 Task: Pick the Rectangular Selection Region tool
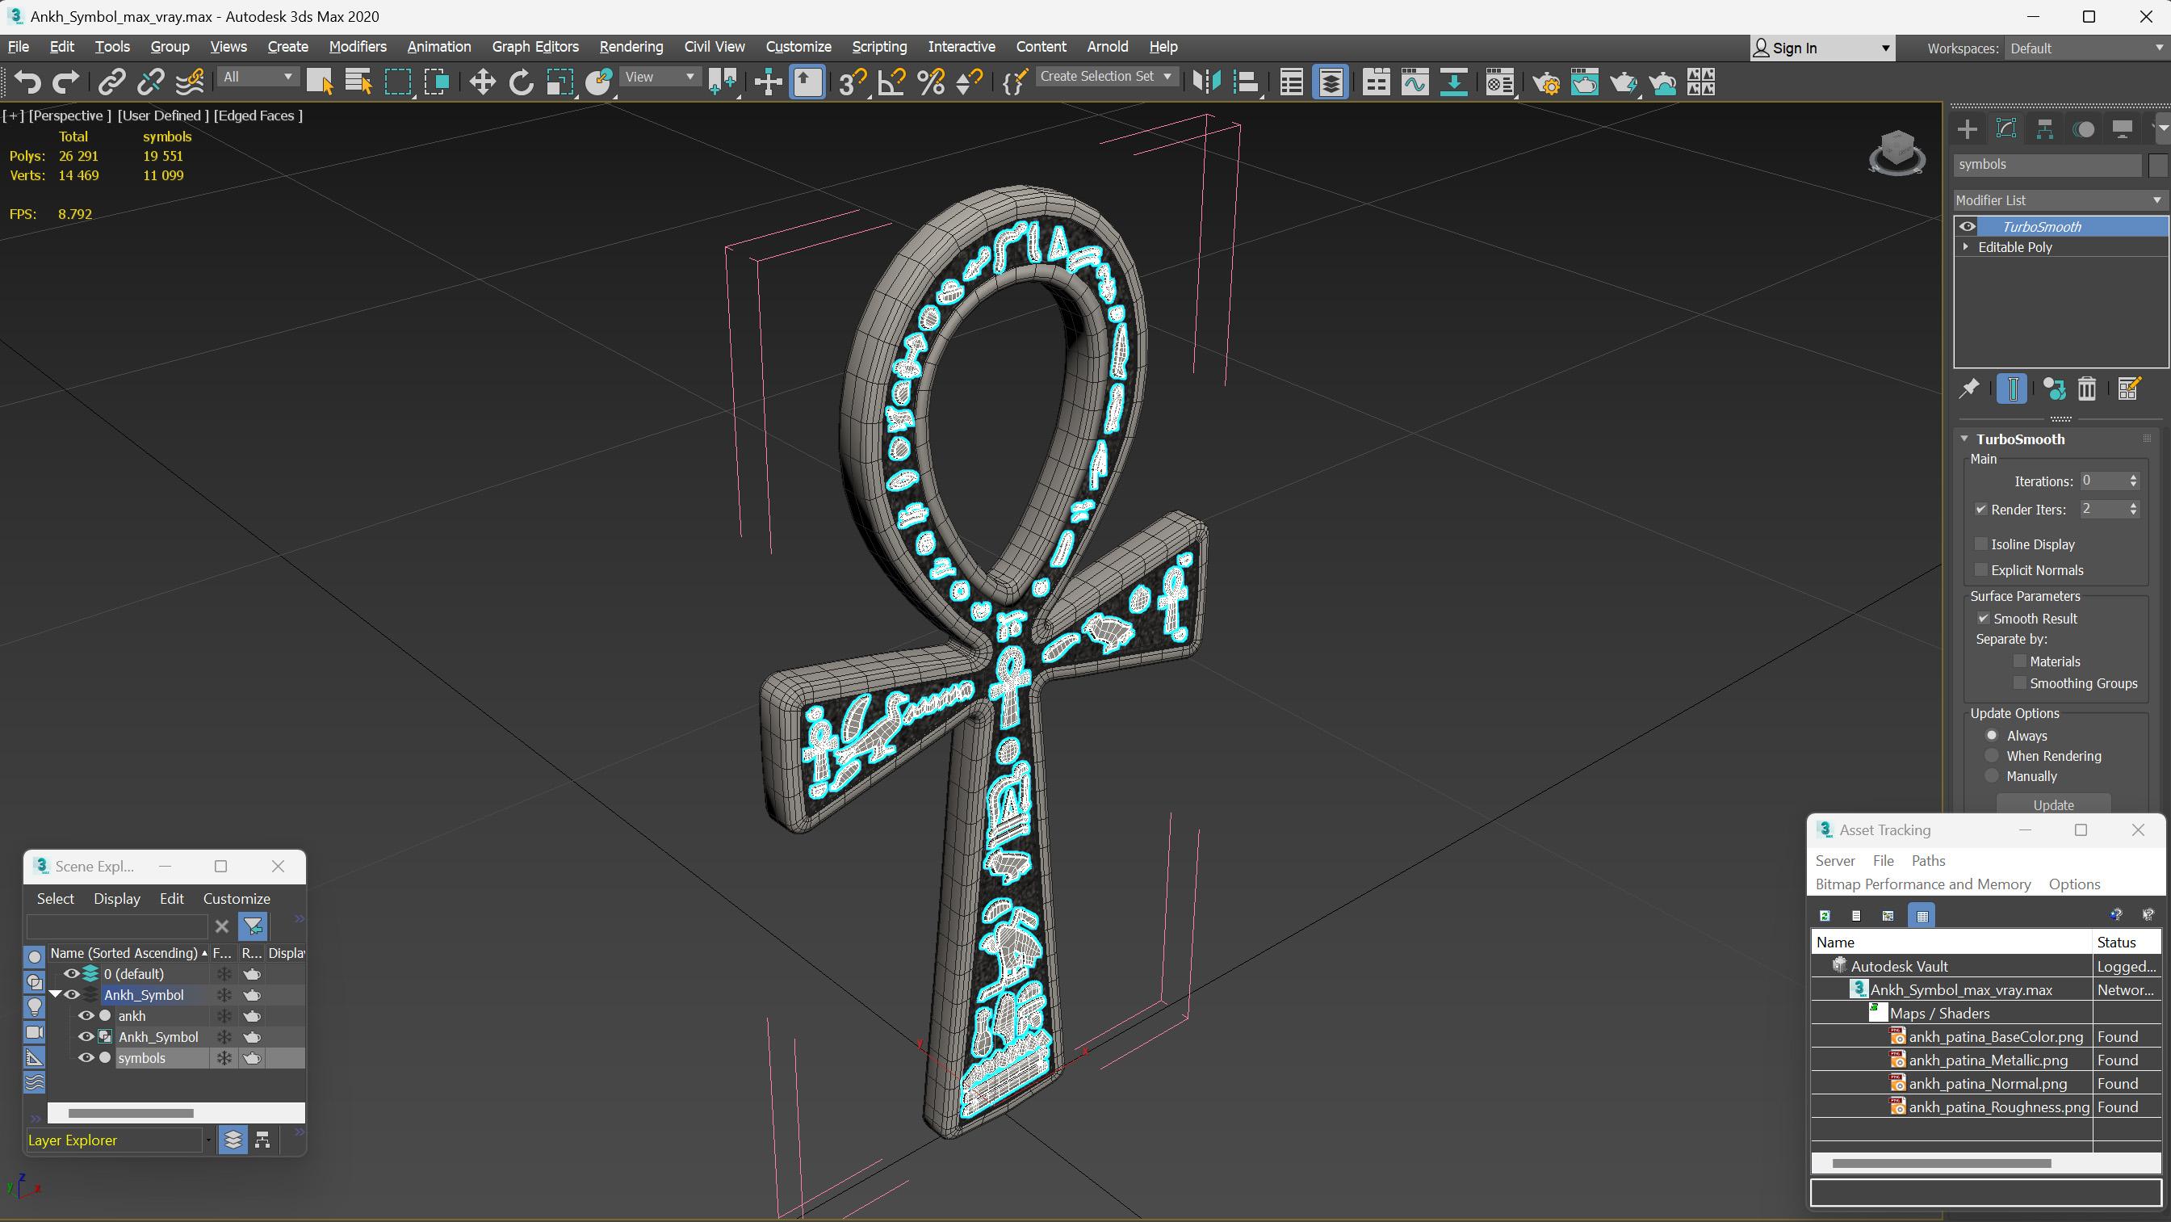[x=398, y=82]
